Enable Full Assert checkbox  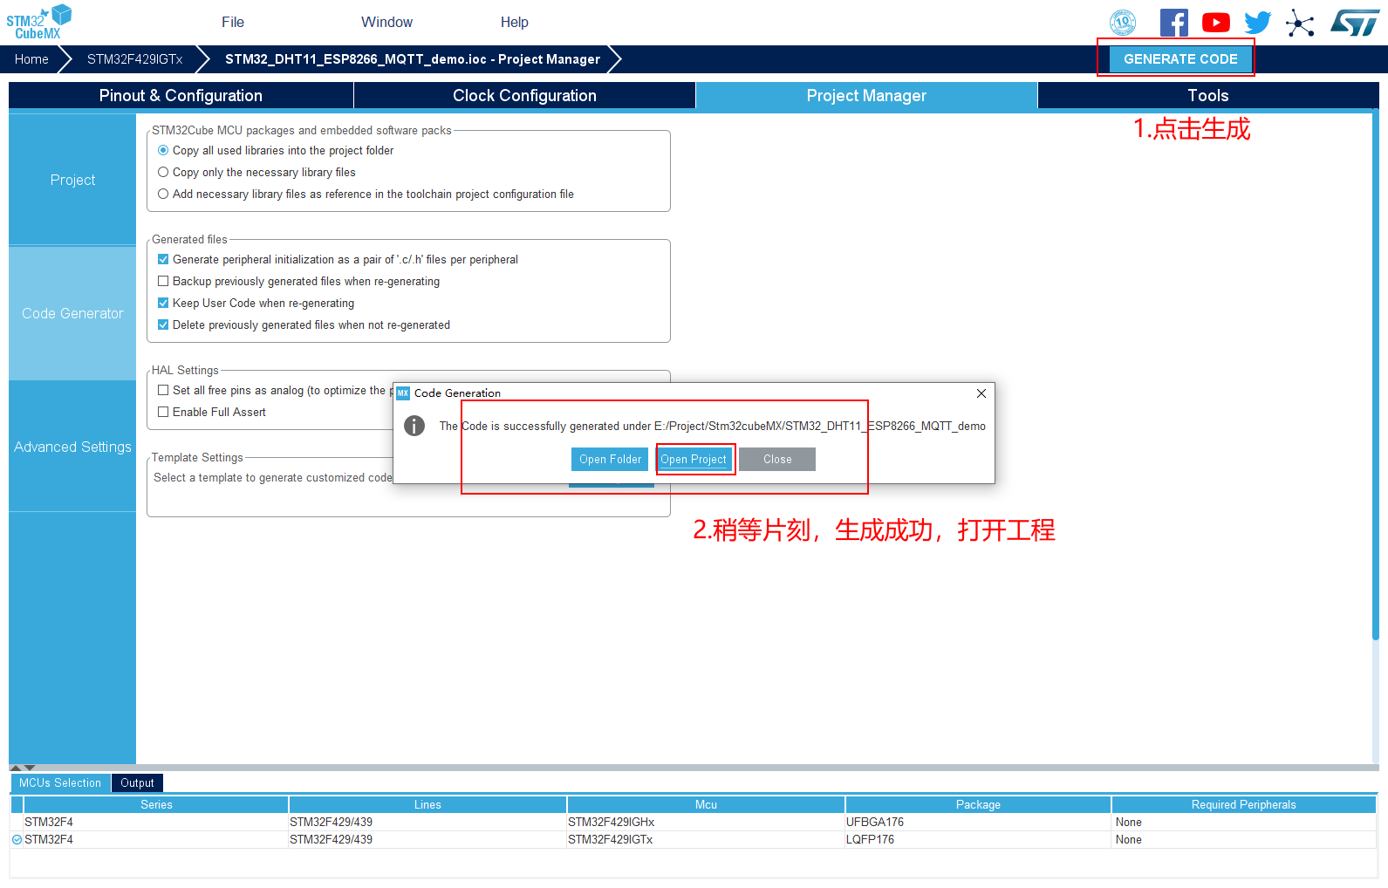coord(163,413)
